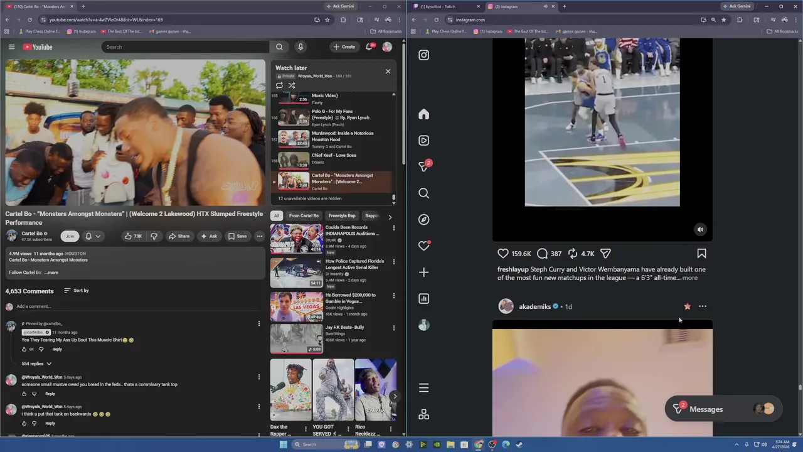This screenshot has height=452, width=803.
Task: Save freshlayup post with bookmark icon
Action: click(701, 254)
